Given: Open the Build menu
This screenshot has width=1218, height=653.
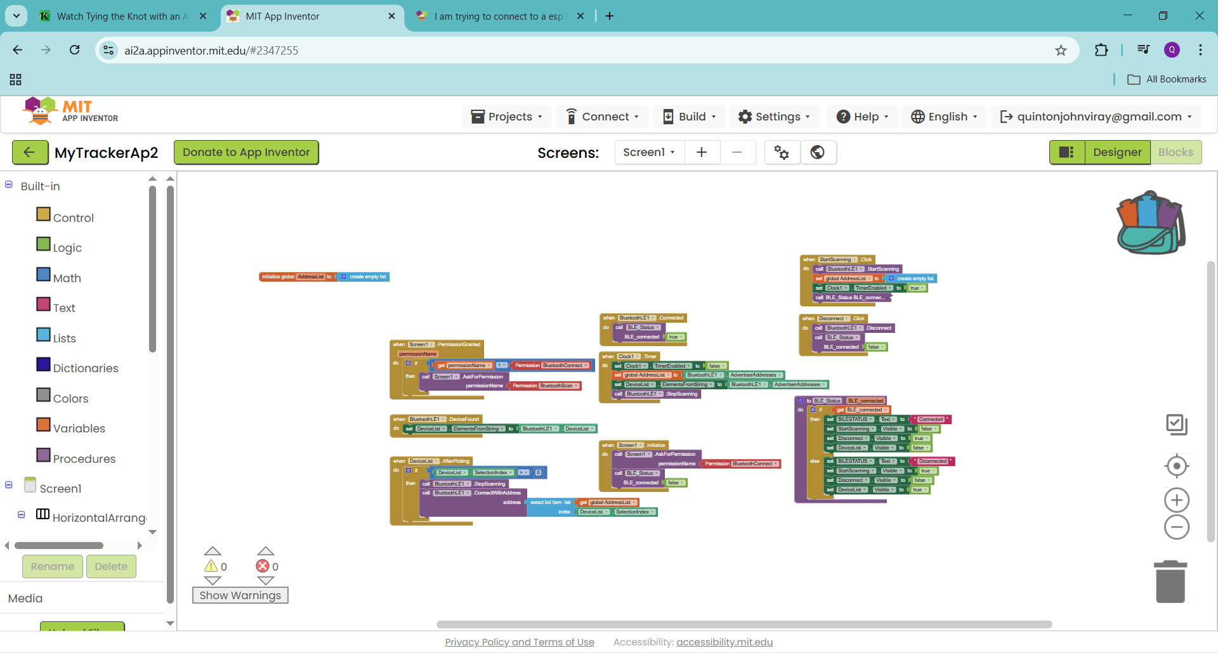Looking at the screenshot, I should click(690, 117).
